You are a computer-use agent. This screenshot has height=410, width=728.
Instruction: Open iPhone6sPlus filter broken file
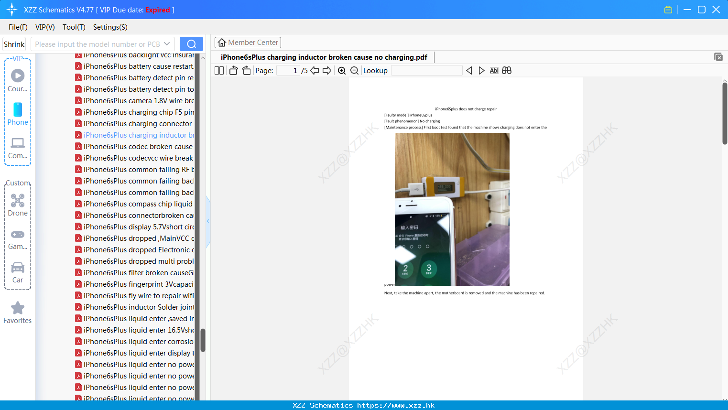(x=135, y=273)
